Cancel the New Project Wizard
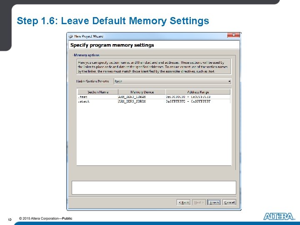Viewport: 300px width, 225px height. click(x=229, y=202)
